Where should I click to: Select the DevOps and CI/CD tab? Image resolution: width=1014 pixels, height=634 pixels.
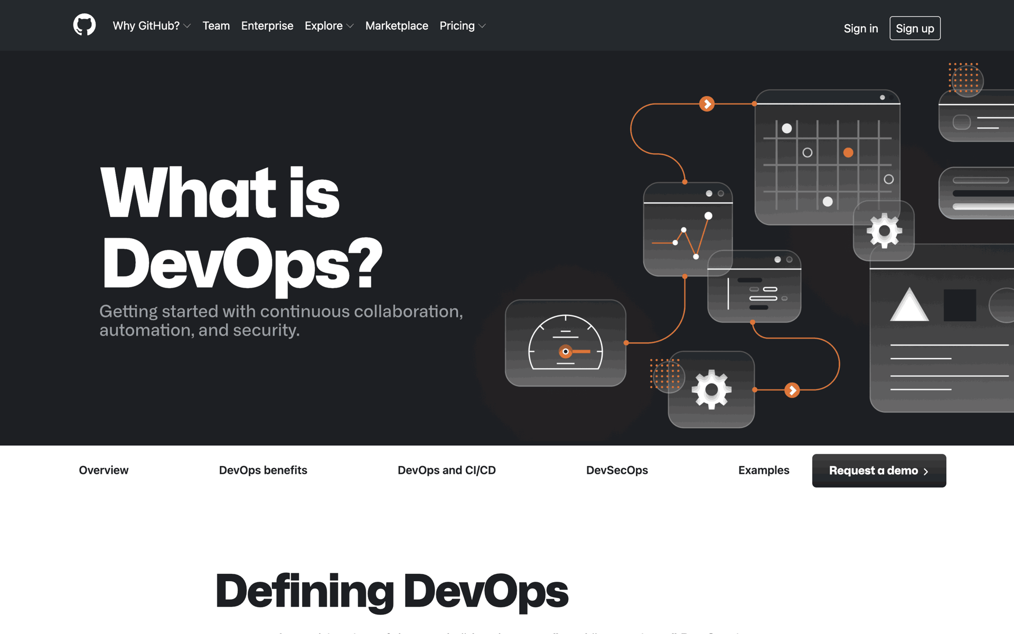(x=447, y=470)
